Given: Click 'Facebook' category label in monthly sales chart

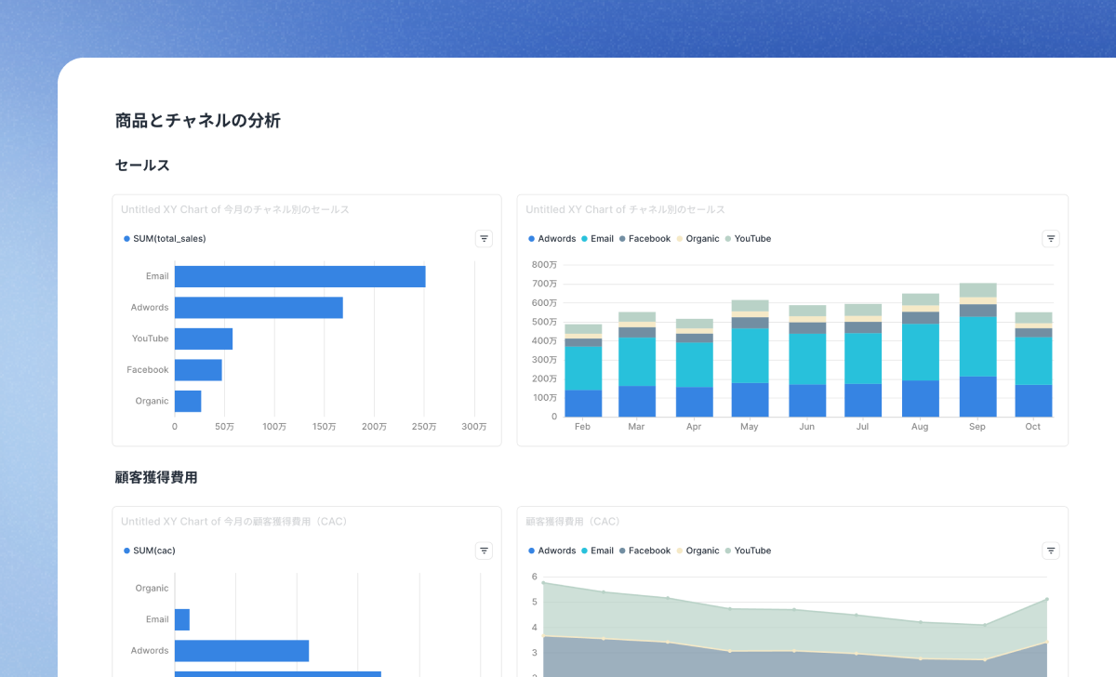Looking at the screenshot, I should [148, 370].
